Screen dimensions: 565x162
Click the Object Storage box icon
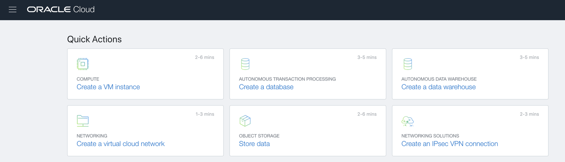[x=245, y=121]
